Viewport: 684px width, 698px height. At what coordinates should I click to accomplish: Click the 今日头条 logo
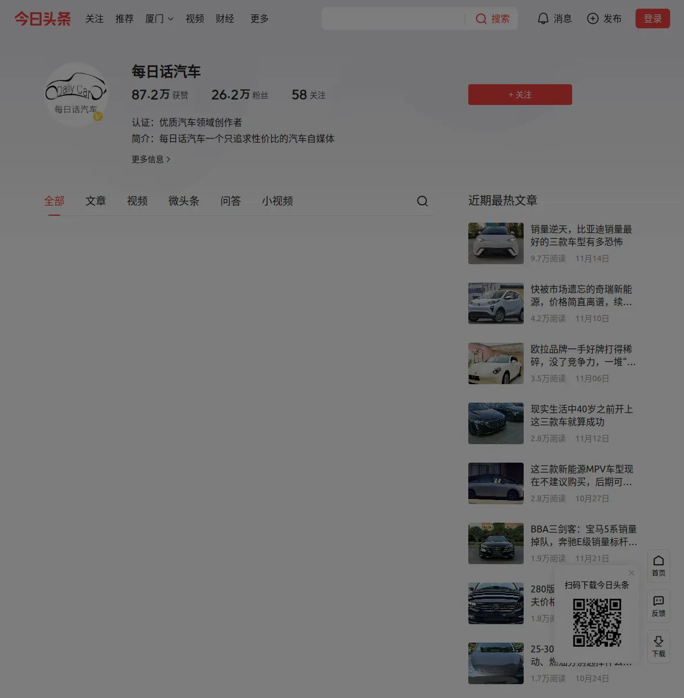[43, 18]
